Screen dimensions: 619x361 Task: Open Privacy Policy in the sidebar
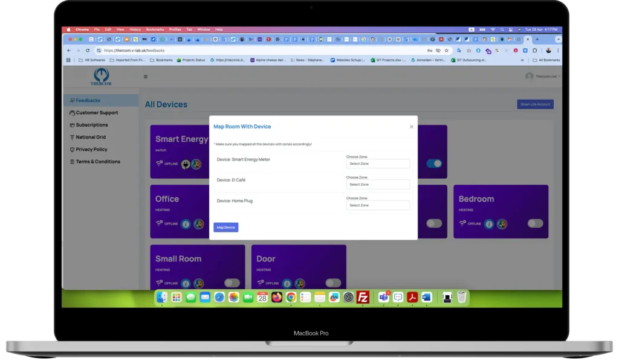101,149
